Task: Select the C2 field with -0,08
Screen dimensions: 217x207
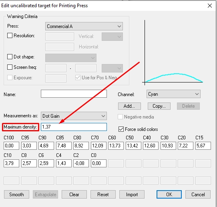Action: (x=81, y=163)
